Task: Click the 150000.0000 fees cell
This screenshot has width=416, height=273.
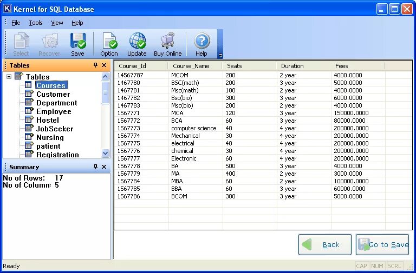Action: (358, 113)
